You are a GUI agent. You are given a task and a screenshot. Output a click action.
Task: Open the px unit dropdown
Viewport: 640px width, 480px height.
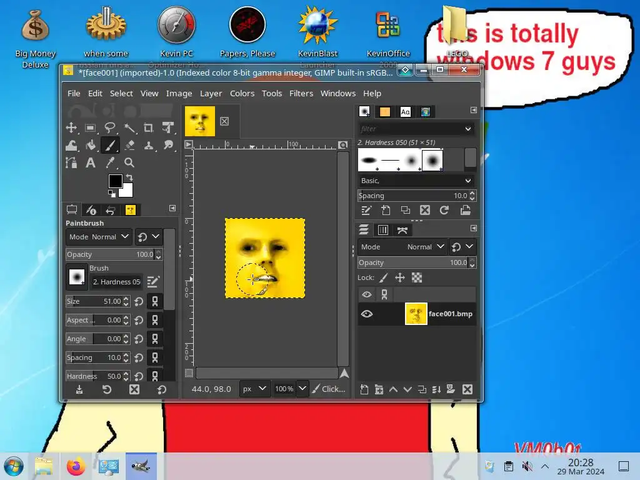pos(254,389)
